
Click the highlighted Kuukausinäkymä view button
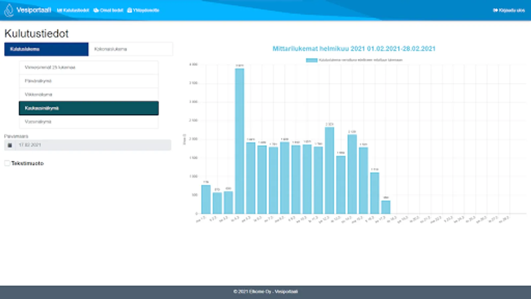point(88,108)
